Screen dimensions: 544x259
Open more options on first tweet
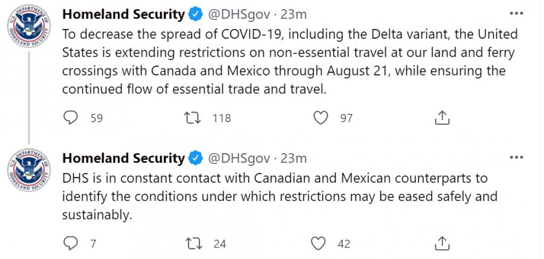pos(516,13)
